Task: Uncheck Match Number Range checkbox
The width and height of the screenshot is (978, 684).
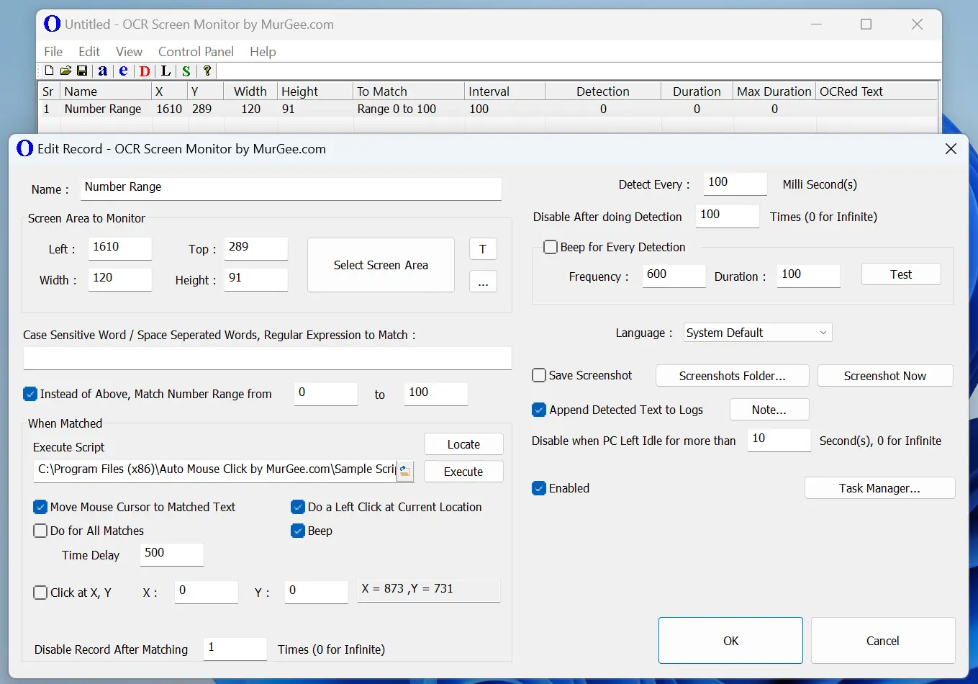Action: (30, 394)
